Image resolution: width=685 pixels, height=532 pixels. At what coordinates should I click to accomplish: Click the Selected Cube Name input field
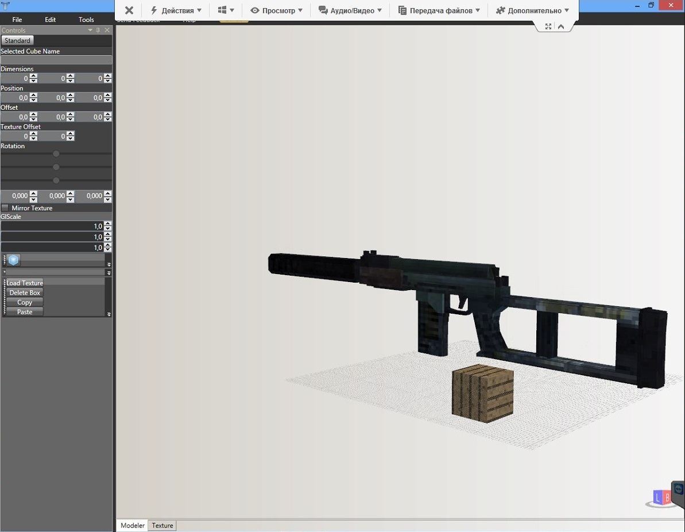[x=56, y=60]
